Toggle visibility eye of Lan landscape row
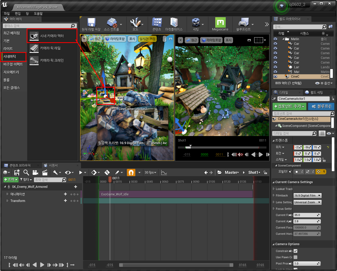 (x=275, y=67)
